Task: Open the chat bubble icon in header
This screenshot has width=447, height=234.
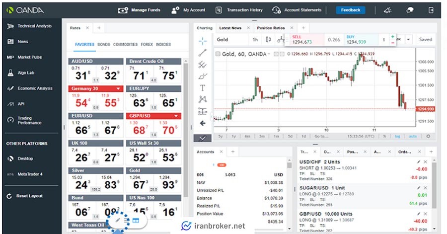Action: click(x=410, y=10)
